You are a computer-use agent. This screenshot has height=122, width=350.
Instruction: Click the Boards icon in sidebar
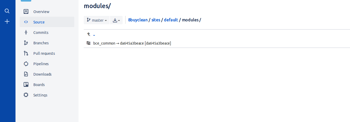(x=26, y=84)
